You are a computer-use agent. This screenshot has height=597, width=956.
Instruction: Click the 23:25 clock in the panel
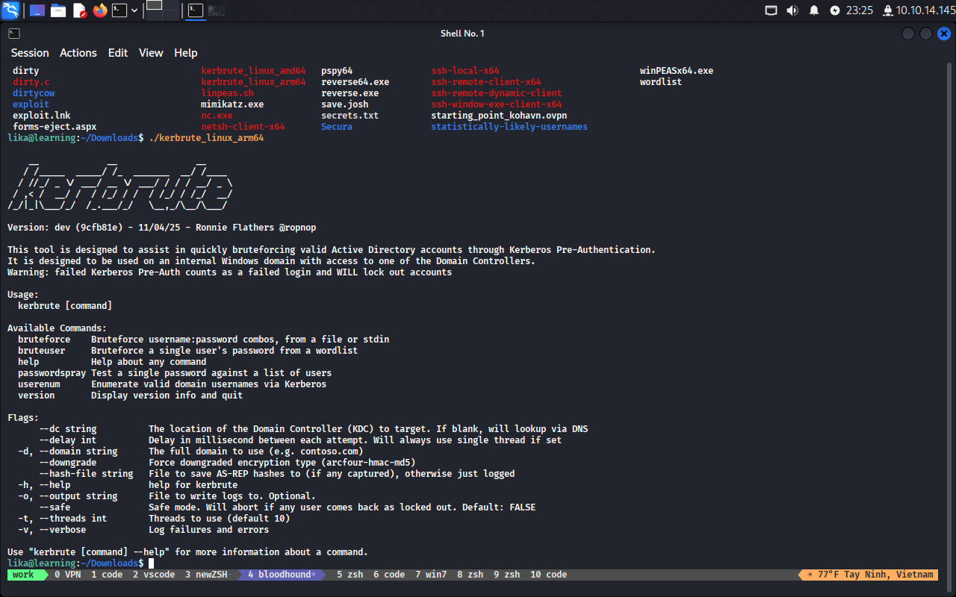[860, 10]
